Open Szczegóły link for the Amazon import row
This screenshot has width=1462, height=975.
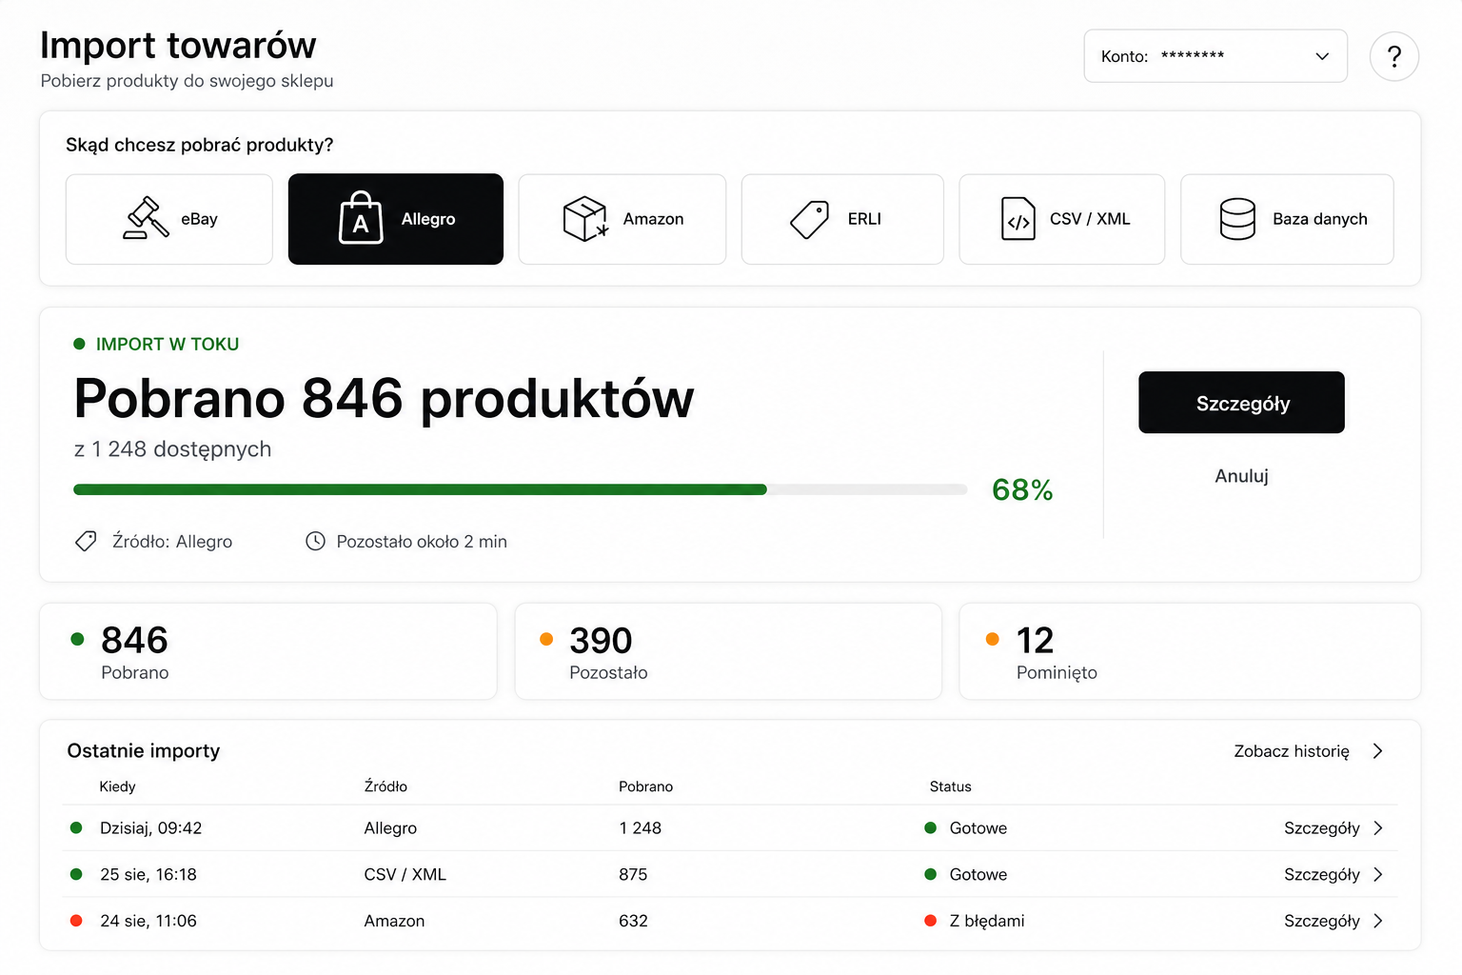coord(1321,921)
